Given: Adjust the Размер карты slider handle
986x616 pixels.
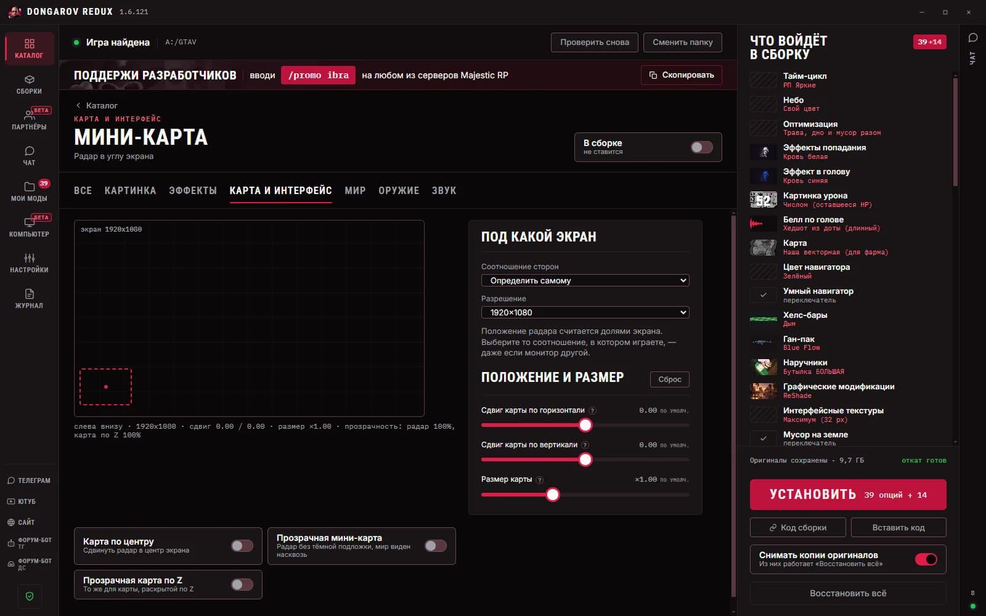Looking at the screenshot, I should click(x=553, y=495).
